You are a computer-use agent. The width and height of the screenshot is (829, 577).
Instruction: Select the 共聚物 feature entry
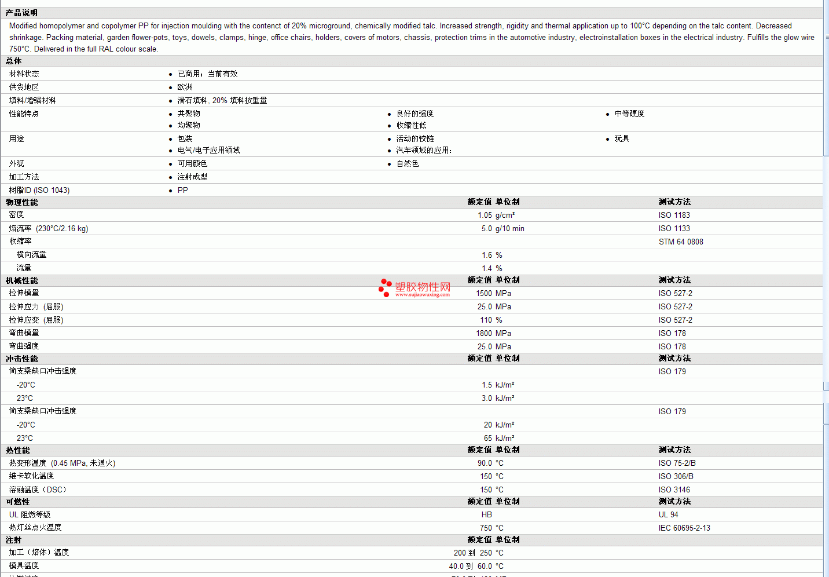[x=189, y=114]
